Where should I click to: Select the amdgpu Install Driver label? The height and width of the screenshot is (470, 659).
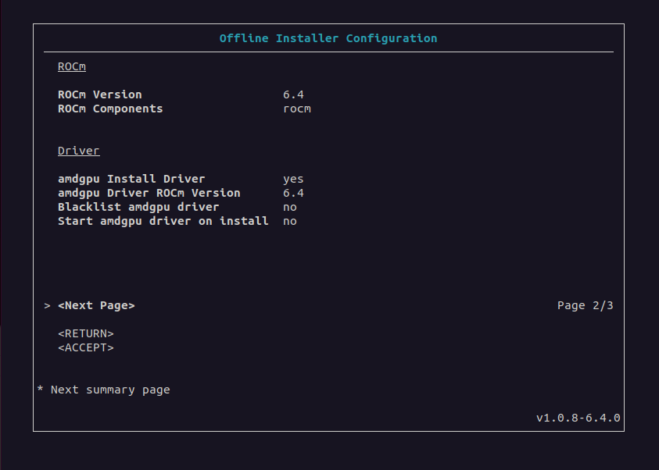131,179
